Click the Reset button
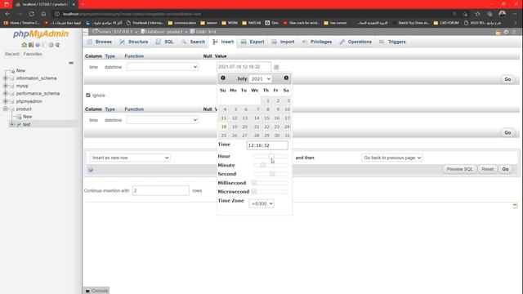The image size is (523, 294). (487, 169)
